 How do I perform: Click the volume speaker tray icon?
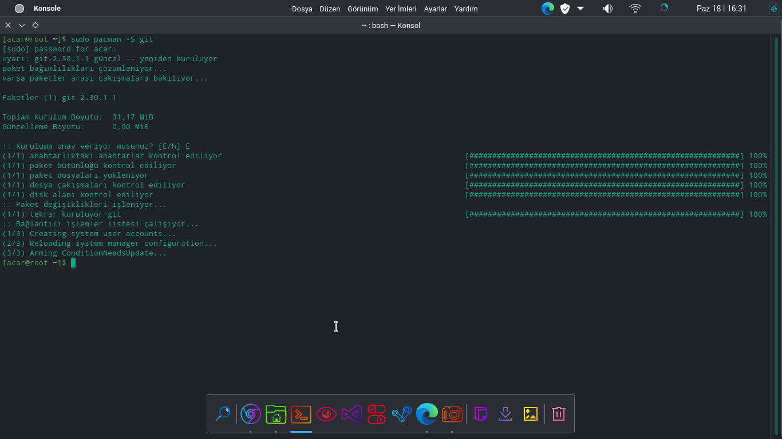click(608, 9)
